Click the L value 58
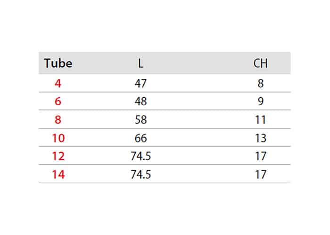Viewport: 330px width, 235px height. coord(140,120)
